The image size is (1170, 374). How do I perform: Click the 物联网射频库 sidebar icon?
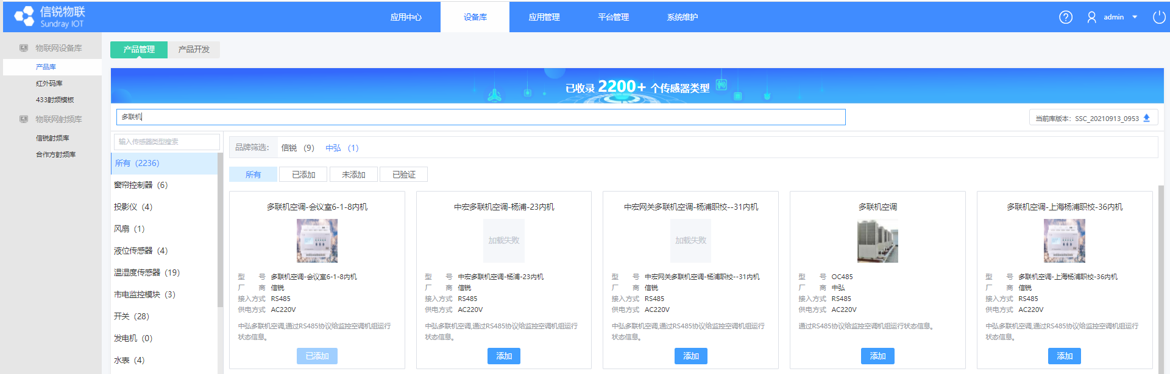pyautogui.click(x=24, y=119)
